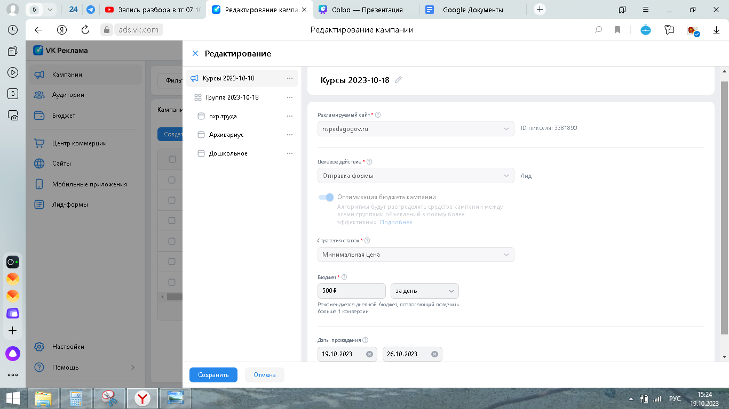The width and height of the screenshot is (729, 409).
Task: Click the Сохранить button
Action: tap(213, 375)
